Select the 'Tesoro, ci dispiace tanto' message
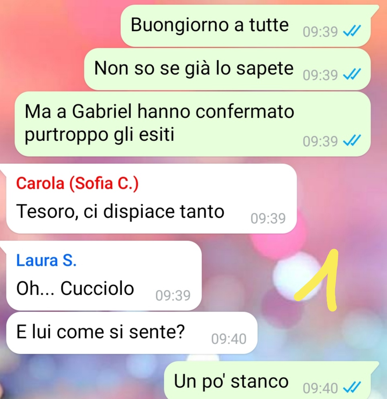 (x=151, y=198)
